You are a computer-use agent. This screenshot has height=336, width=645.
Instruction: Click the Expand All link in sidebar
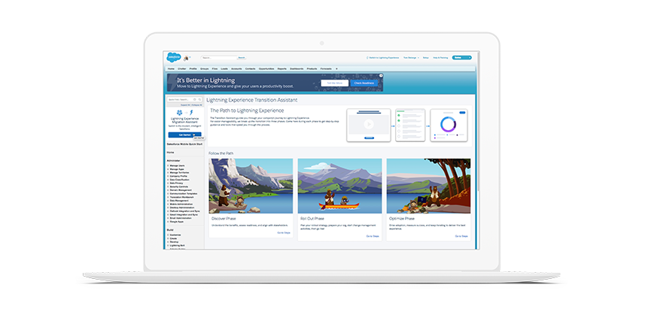point(185,105)
